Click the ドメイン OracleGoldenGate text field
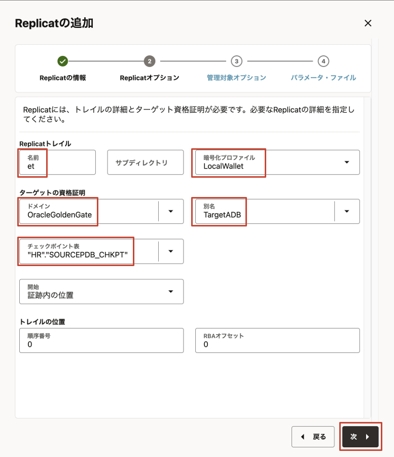The height and width of the screenshot is (457, 394). pos(89,211)
